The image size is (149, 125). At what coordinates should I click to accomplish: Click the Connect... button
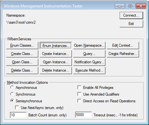coord(131,15)
